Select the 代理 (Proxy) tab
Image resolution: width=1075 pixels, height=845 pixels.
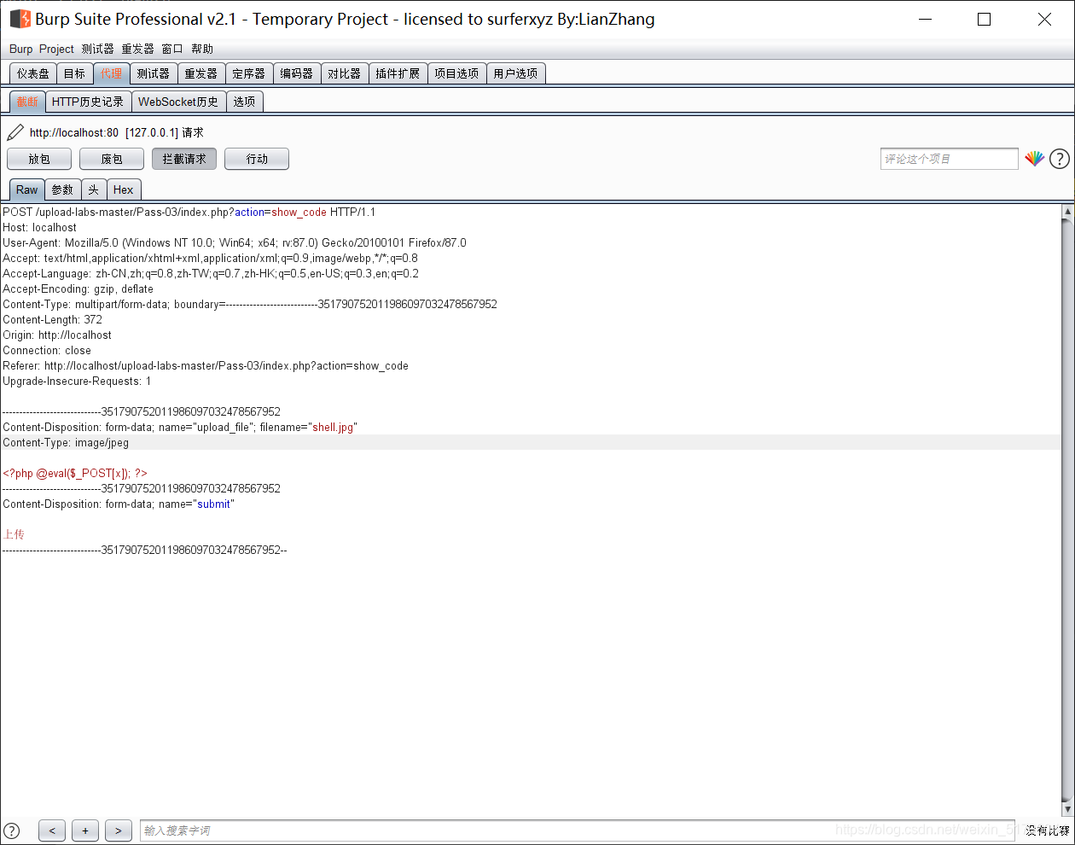click(x=111, y=73)
